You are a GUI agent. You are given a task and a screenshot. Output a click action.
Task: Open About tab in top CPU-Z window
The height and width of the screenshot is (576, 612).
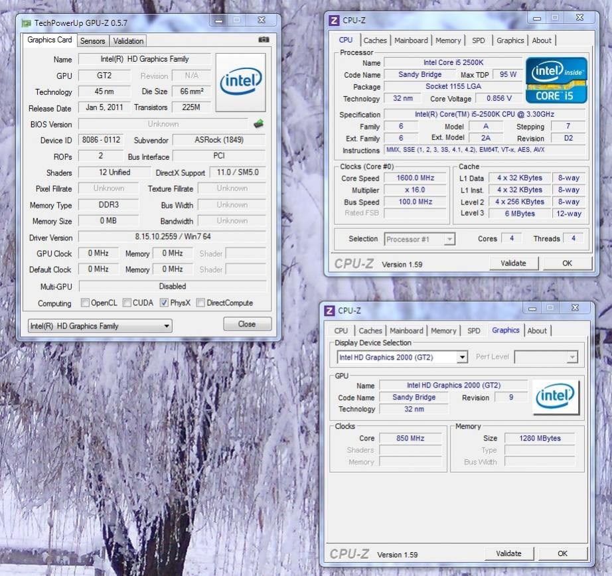point(542,40)
